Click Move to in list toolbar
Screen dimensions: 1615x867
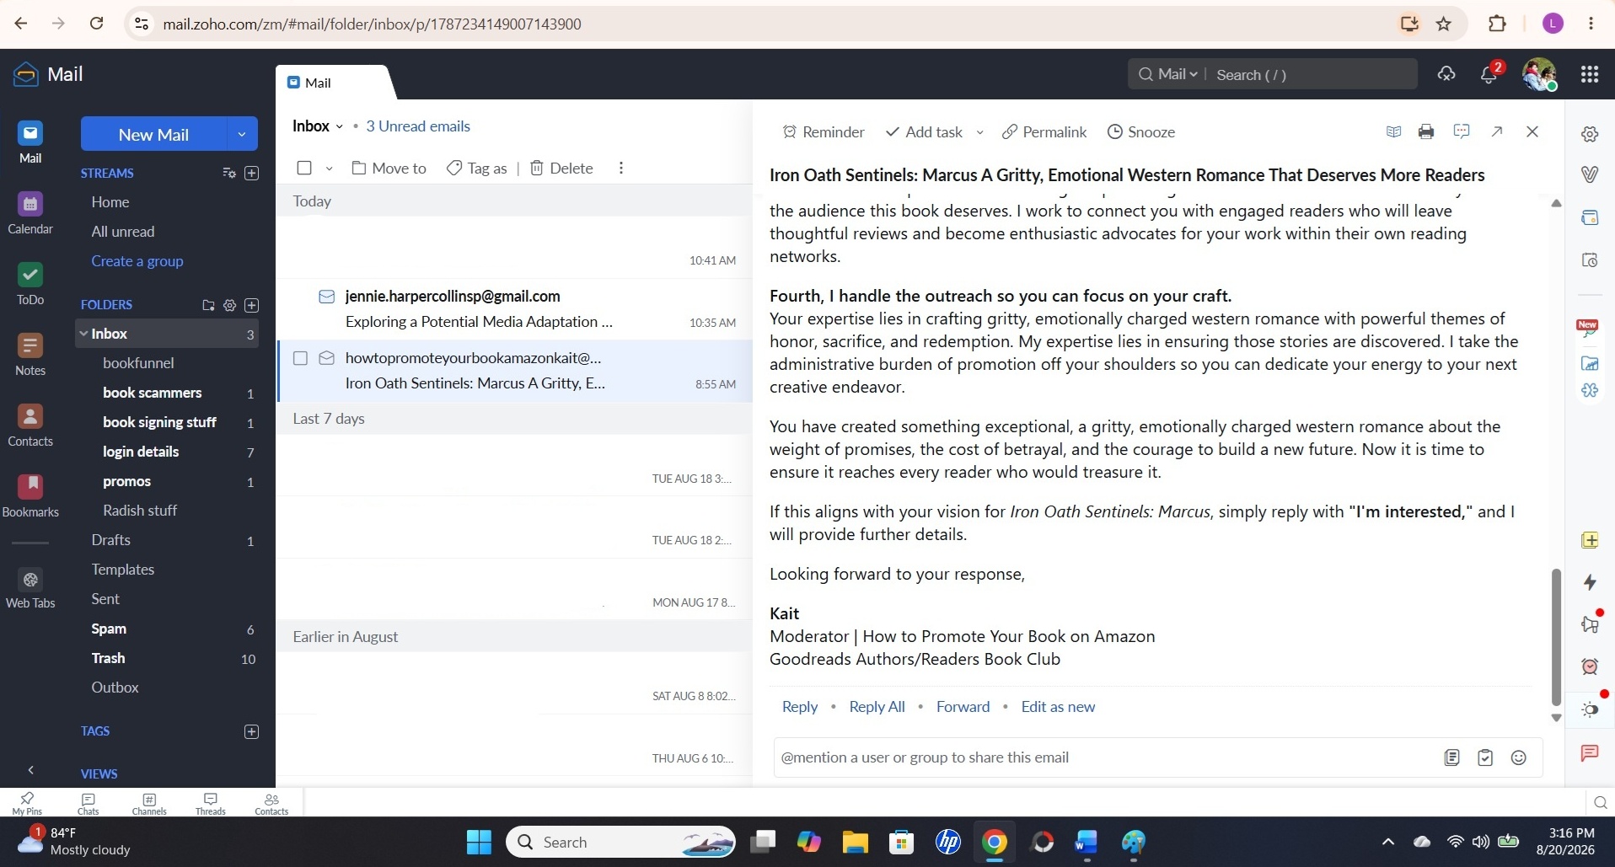[x=389, y=169]
